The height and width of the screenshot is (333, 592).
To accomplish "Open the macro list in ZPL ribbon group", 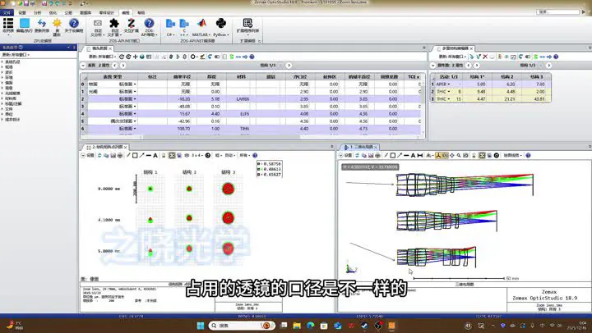I will [x=8, y=23].
